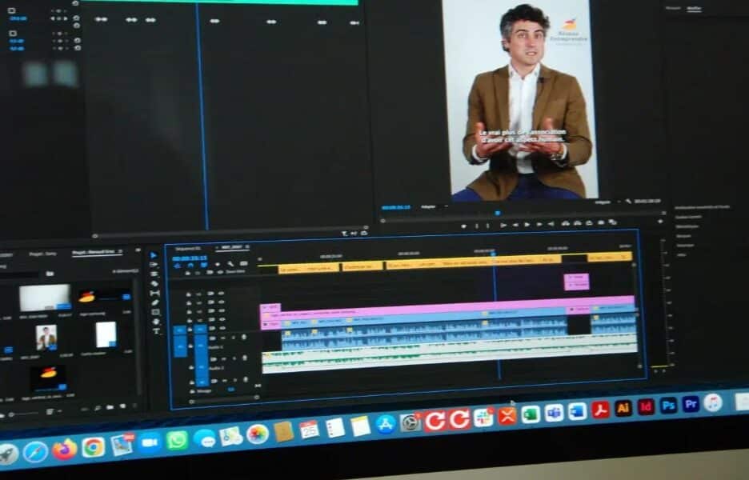The height and width of the screenshot is (480, 749).
Task: Hide the topmost video track with eye icon
Action: 221,294
